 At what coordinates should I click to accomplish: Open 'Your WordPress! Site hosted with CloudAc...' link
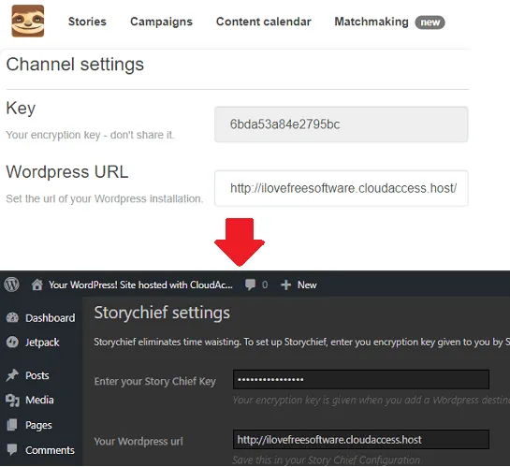(x=140, y=285)
